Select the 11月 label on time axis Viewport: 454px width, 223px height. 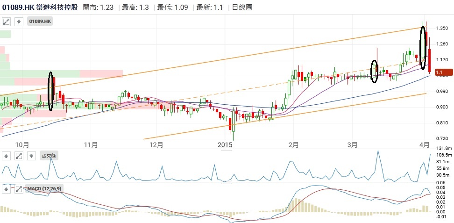(91, 144)
